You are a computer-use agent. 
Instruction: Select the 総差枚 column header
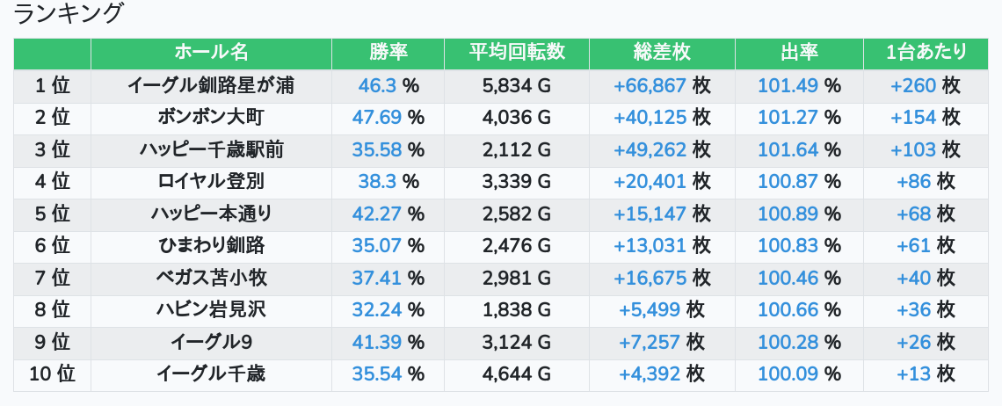662,53
